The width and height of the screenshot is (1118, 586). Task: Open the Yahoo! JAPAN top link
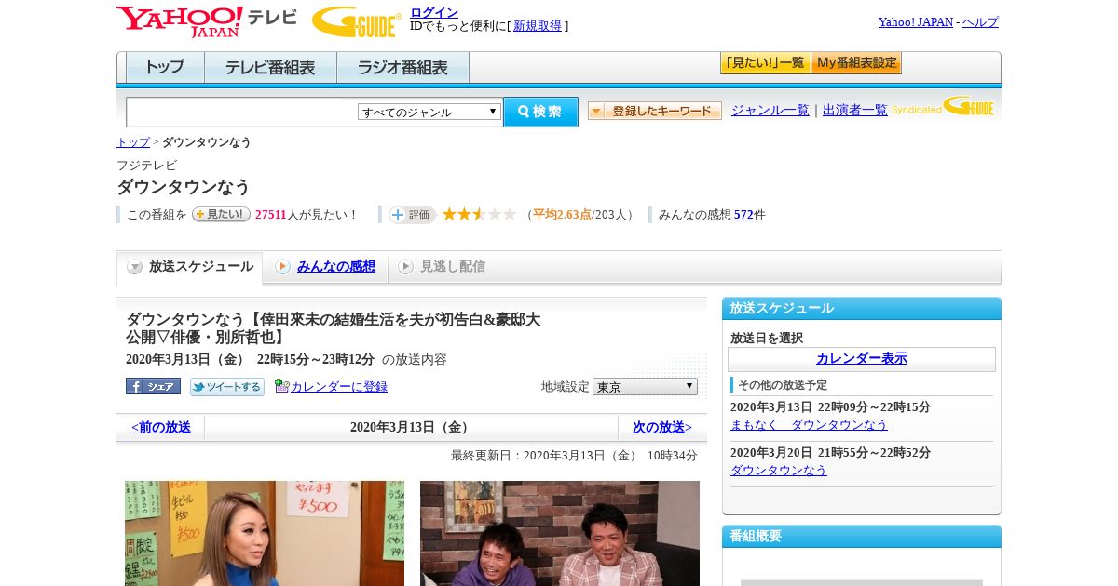916,21
